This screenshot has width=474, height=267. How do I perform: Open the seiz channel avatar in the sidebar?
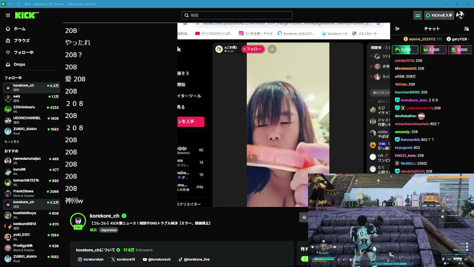(x=8, y=98)
